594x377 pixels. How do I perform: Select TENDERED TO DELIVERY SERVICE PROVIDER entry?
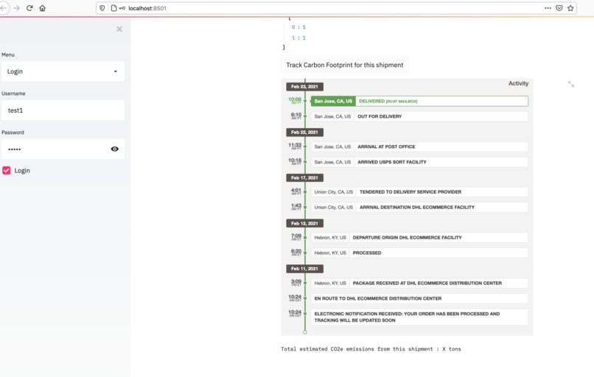click(419, 192)
